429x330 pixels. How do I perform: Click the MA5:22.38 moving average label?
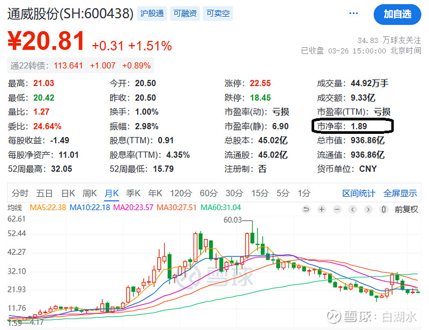[x=48, y=207]
